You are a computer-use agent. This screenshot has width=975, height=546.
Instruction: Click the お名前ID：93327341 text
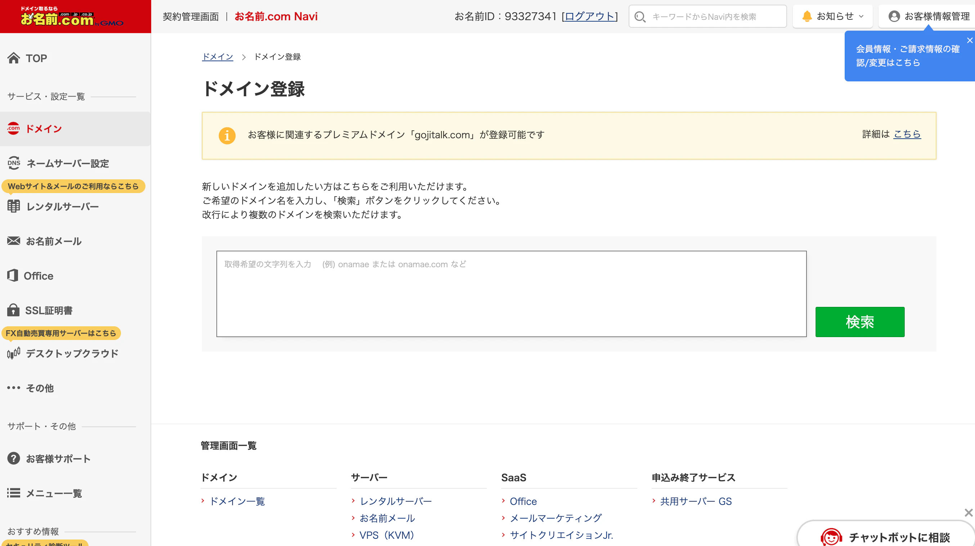click(x=505, y=16)
